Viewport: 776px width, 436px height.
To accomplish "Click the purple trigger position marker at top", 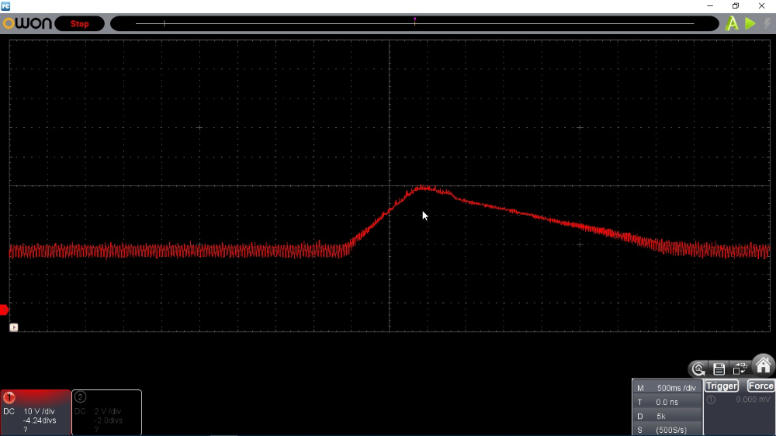I will [x=414, y=20].
